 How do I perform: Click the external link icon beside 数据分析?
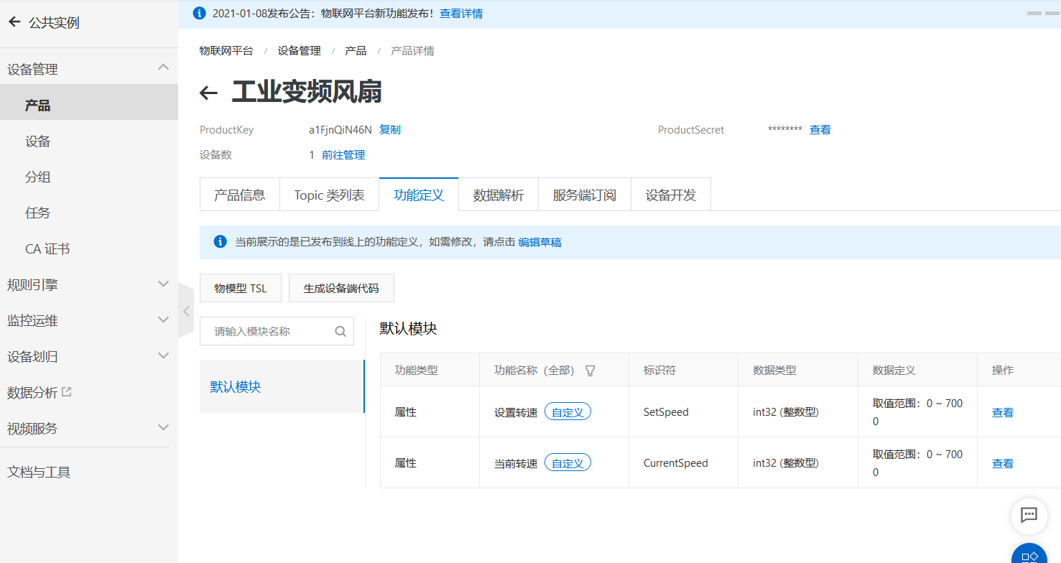[x=67, y=392]
